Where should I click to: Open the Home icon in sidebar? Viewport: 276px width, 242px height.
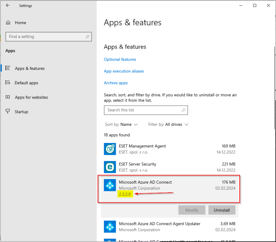coord(8,23)
